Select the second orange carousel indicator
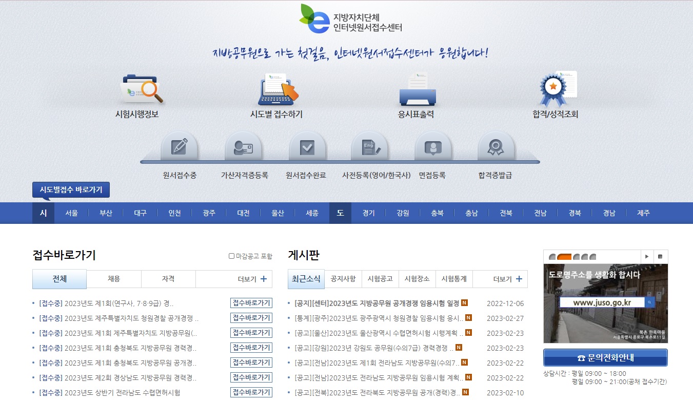Screen dimensions: 693x400 coord(563,256)
